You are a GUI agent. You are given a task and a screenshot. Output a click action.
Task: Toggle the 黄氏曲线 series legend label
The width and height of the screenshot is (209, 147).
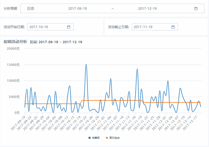[x=114, y=138]
